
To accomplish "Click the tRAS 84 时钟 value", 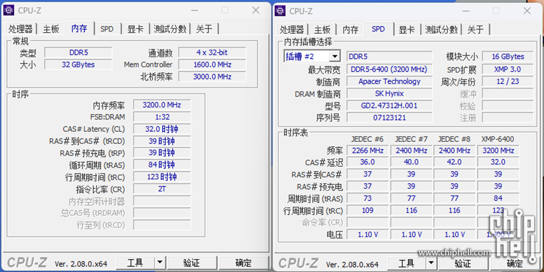I will pos(162,165).
